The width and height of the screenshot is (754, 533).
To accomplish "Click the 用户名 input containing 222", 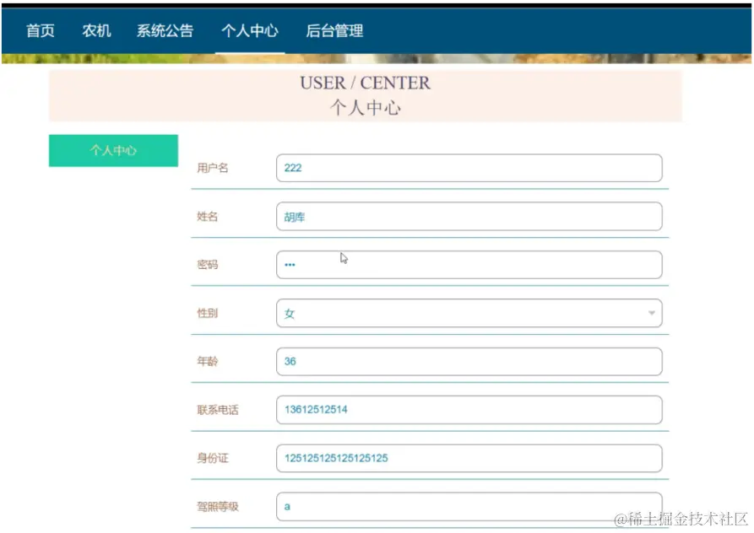I will tap(469, 168).
